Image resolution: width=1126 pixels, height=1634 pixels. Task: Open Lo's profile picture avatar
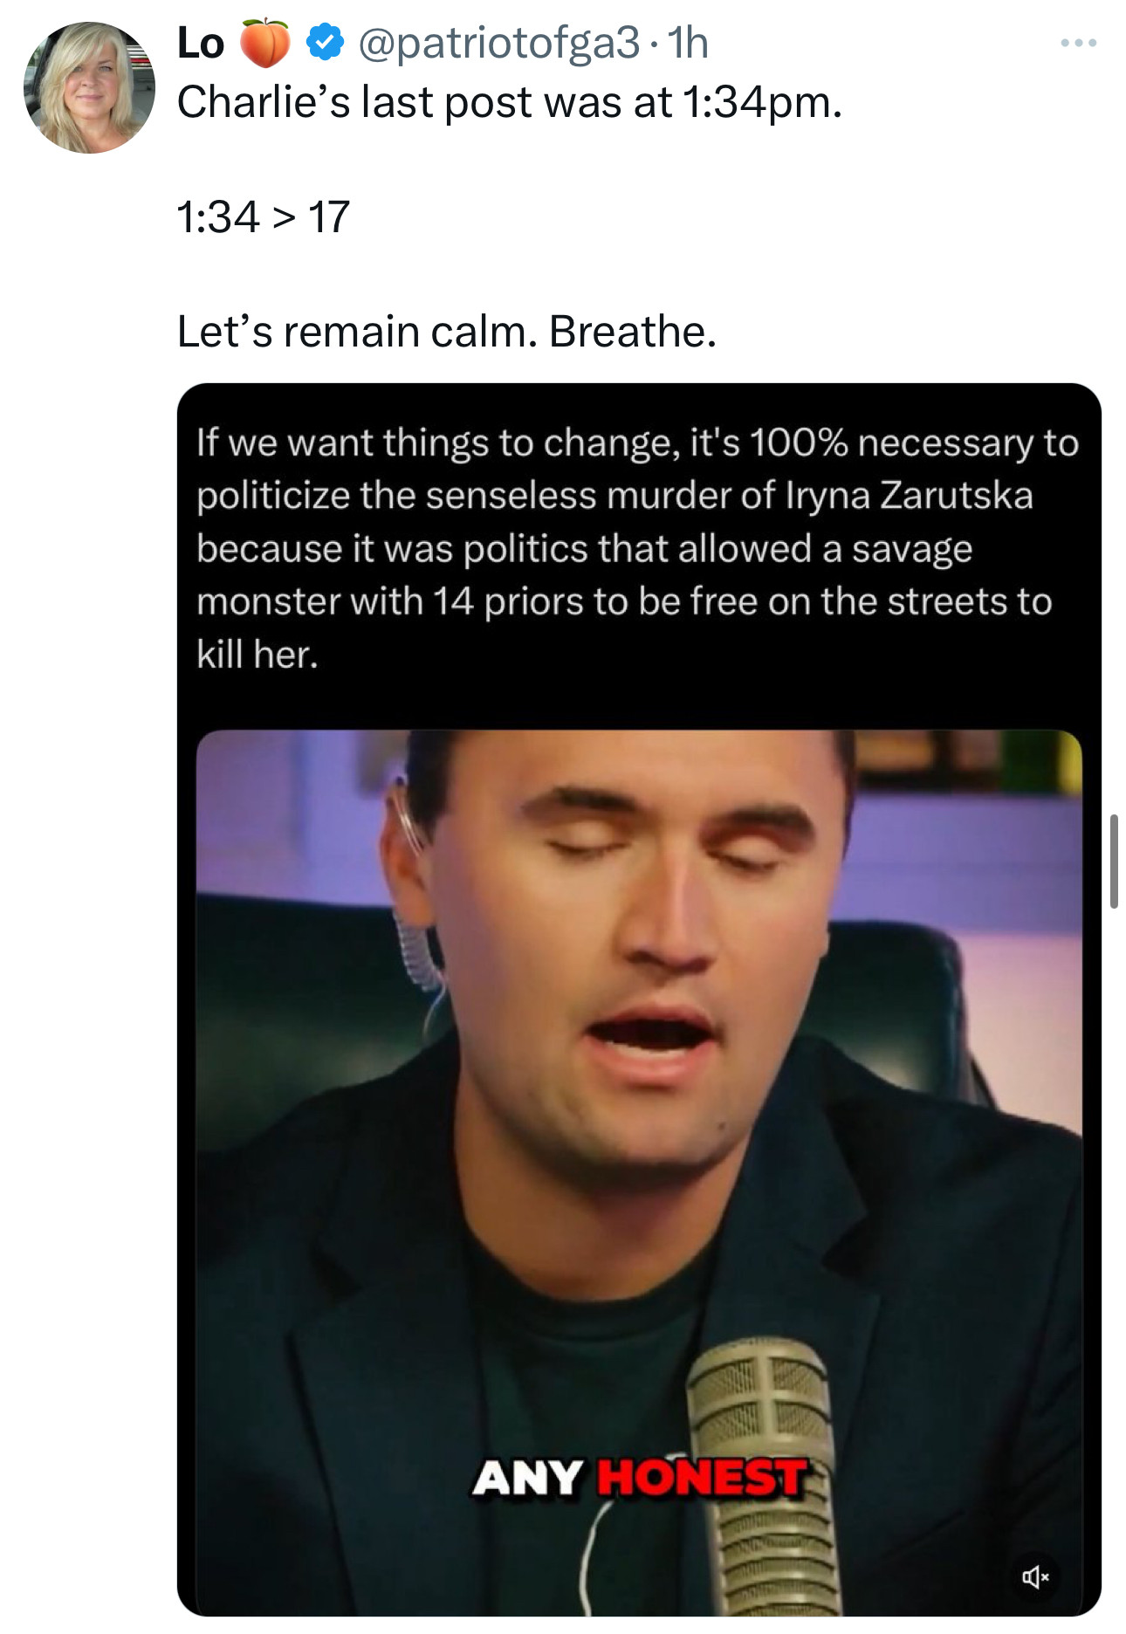[x=89, y=87]
